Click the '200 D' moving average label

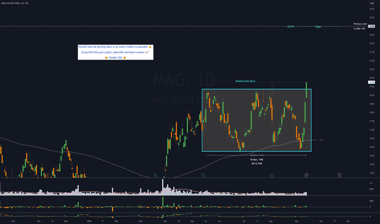[321, 140]
